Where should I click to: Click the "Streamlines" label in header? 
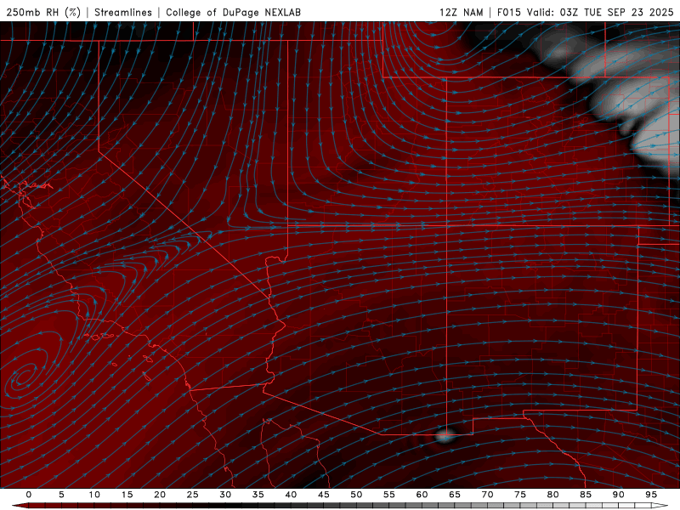click(123, 12)
